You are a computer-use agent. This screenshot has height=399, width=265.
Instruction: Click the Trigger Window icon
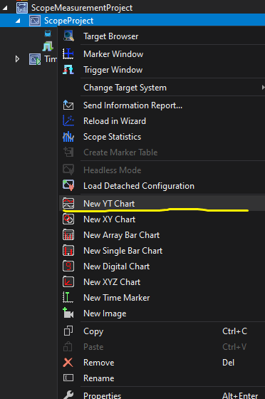coord(68,70)
